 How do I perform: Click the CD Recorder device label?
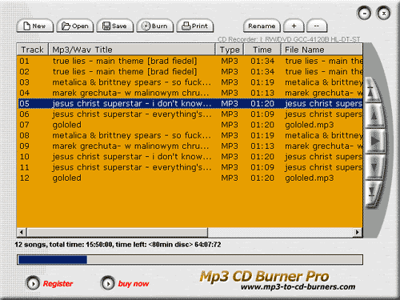[289, 39]
